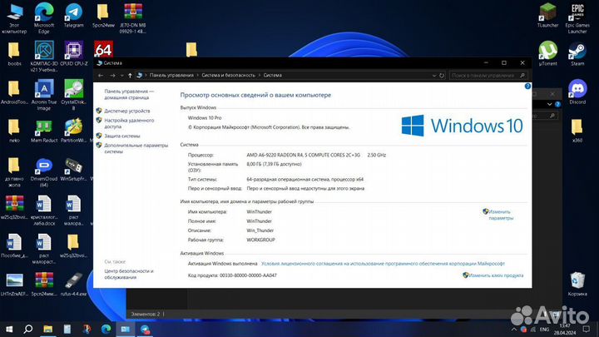Open the CrystalDiskInfo shortcut
The image size is (599, 337).
pos(74,95)
